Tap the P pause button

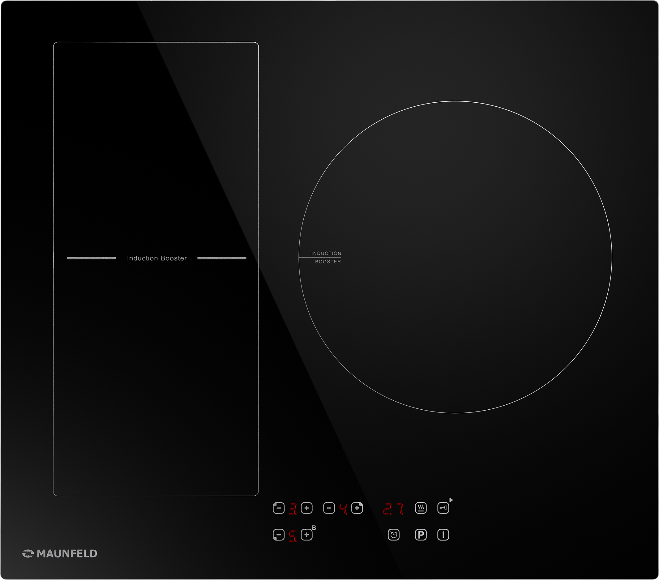(421, 535)
